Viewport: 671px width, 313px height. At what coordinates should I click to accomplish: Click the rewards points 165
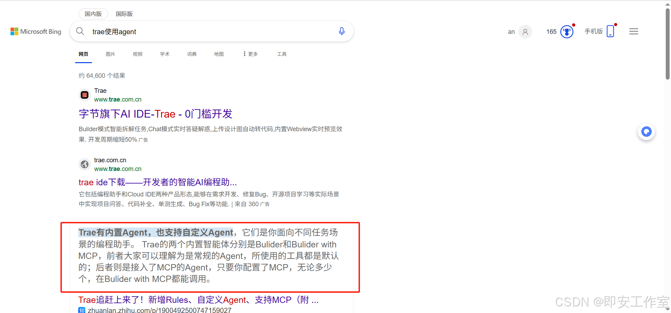coord(551,32)
